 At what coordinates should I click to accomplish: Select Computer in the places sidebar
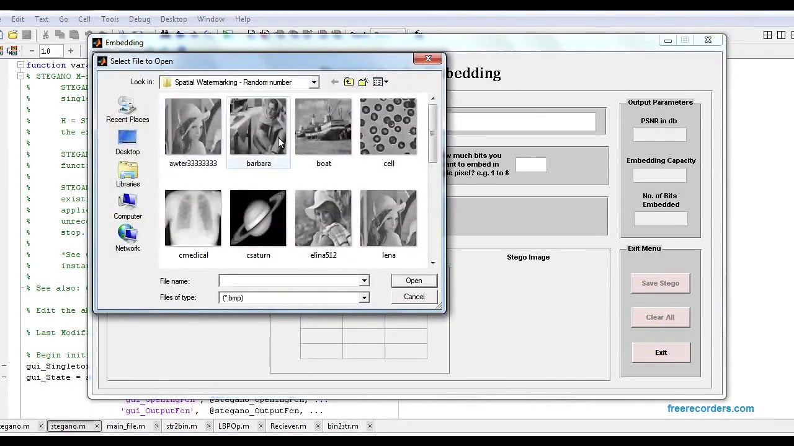(127, 207)
